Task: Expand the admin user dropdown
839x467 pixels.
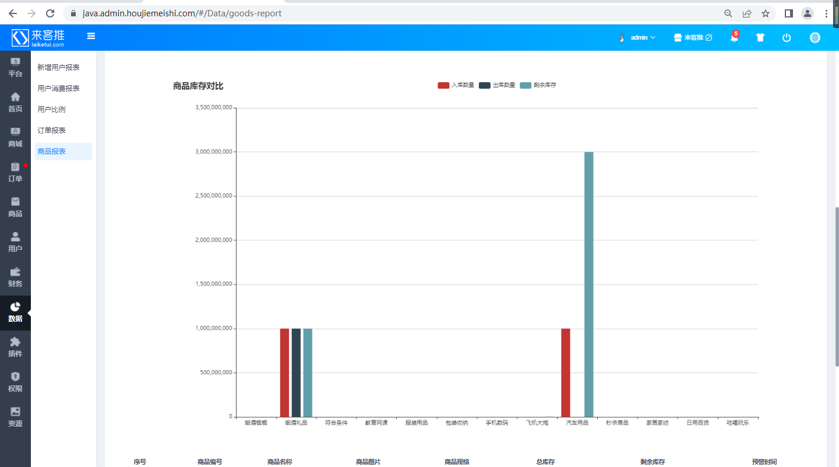Action: (x=637, y=37)
